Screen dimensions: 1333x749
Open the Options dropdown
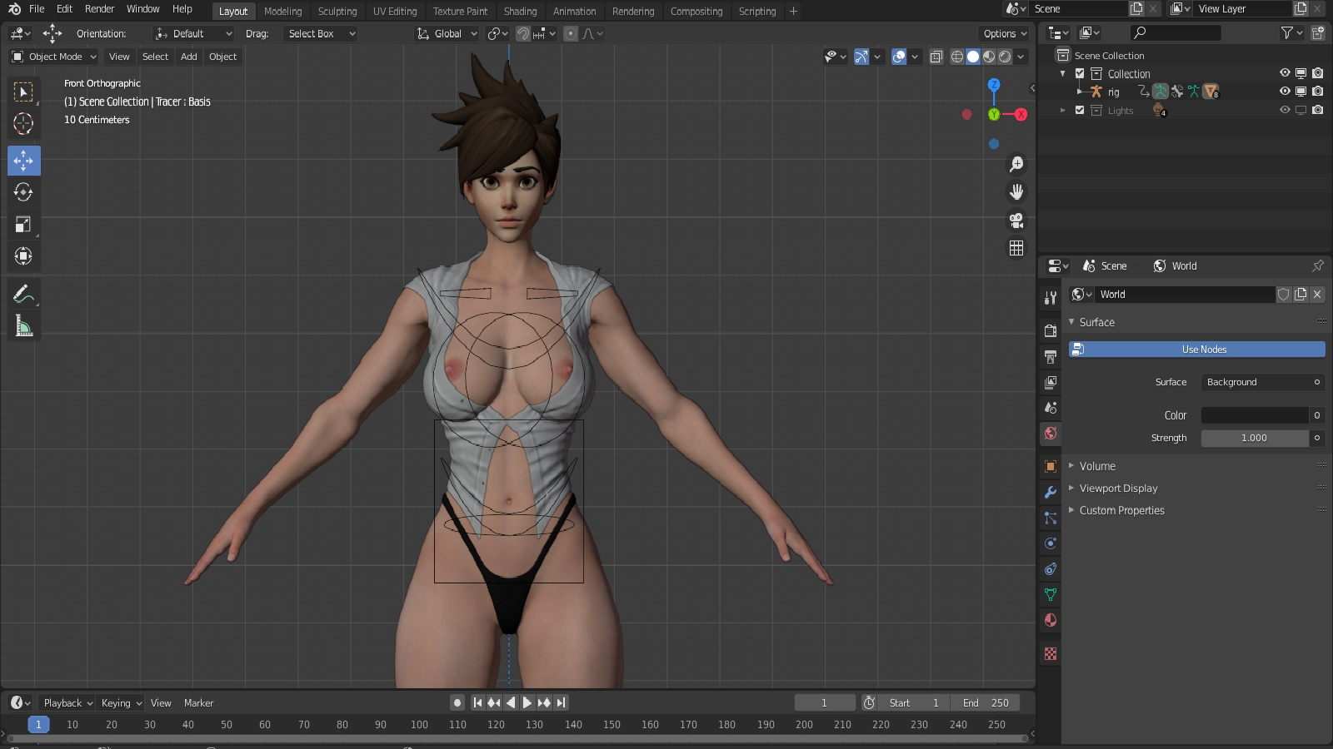pyautogui.click(x=1005, y=34)
